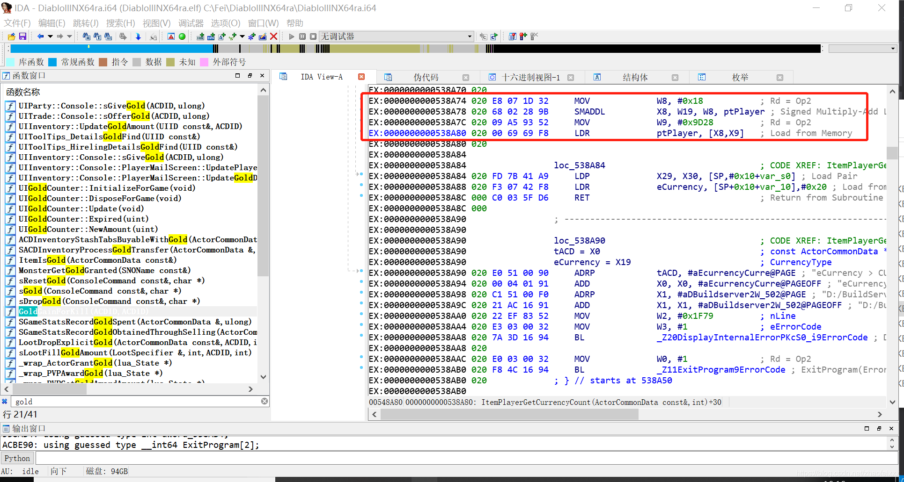Click the Save database floppy icon
This screenshot has width=904, height=482.
pyautogui.click(x=22, y=36)
